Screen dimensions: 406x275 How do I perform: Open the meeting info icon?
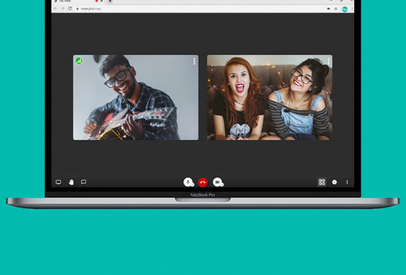[x=335, y=182]
